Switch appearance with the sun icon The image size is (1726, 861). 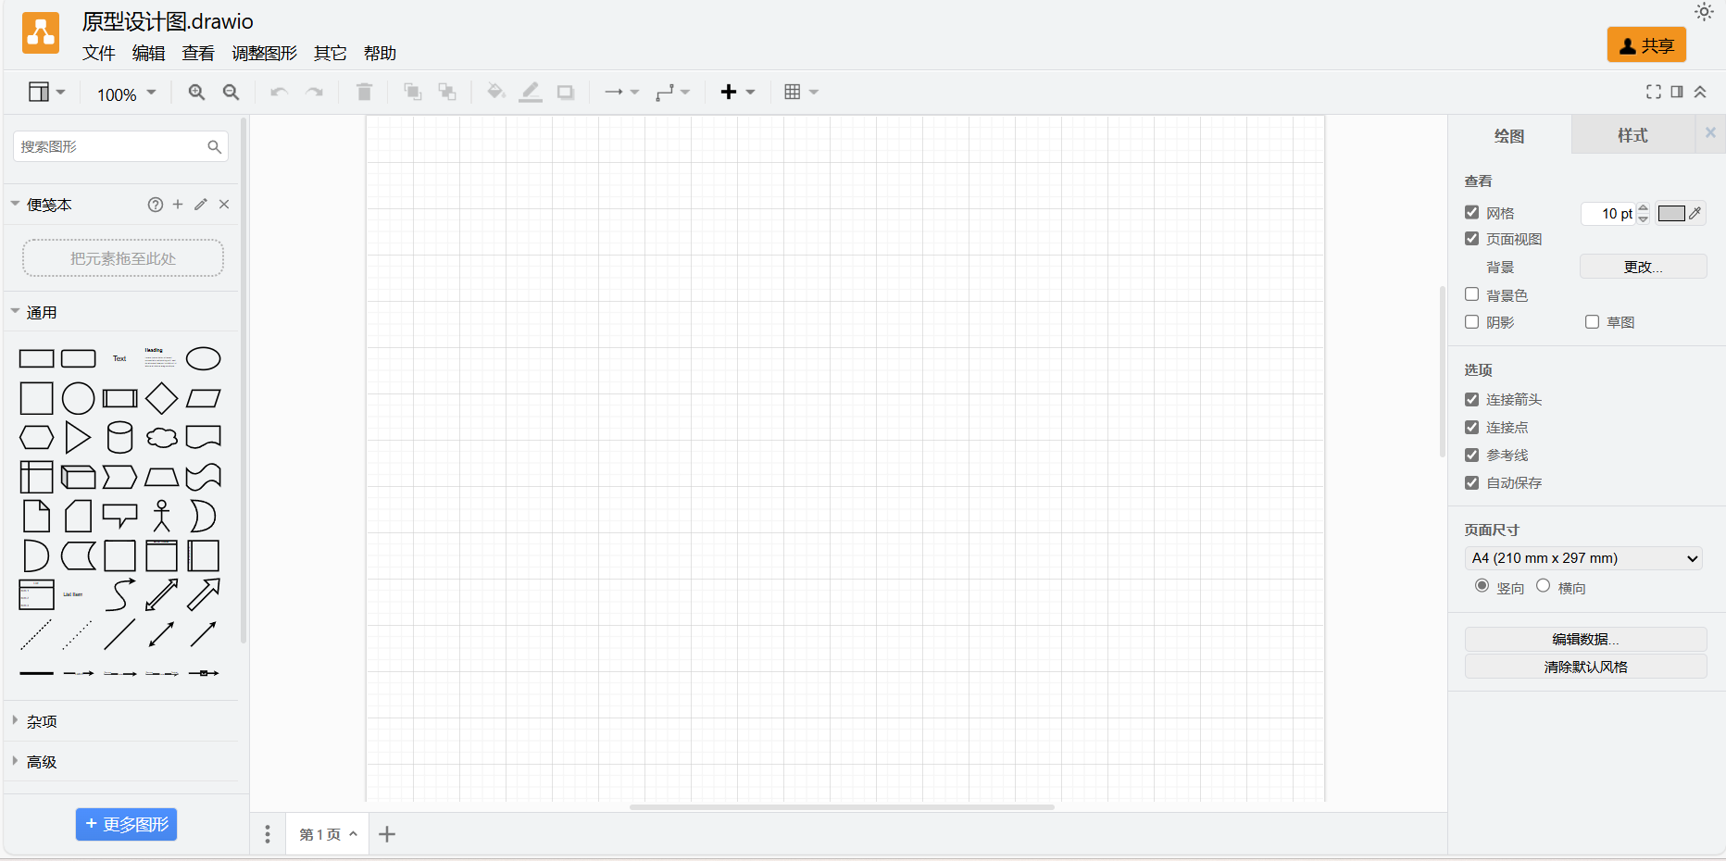(x=1704, y=12)
